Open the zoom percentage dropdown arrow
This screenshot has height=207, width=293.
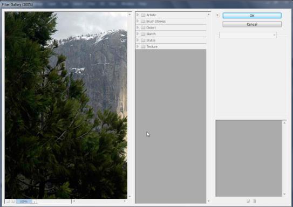coord(35,202)
